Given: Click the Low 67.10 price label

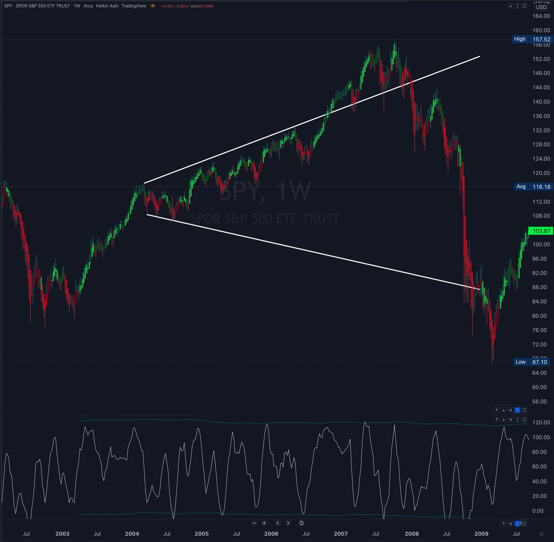Looking at the screenshot, I should [533, 361].
